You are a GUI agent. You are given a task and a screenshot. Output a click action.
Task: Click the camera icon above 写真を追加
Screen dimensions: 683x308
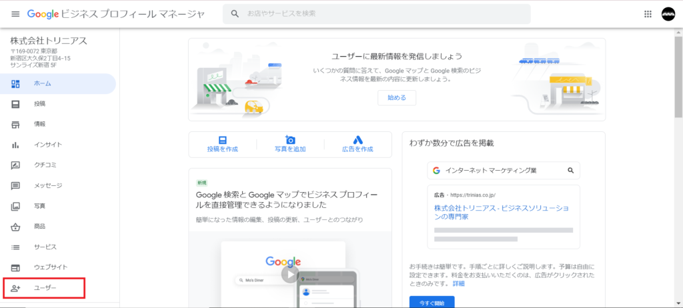coord(290,139)
